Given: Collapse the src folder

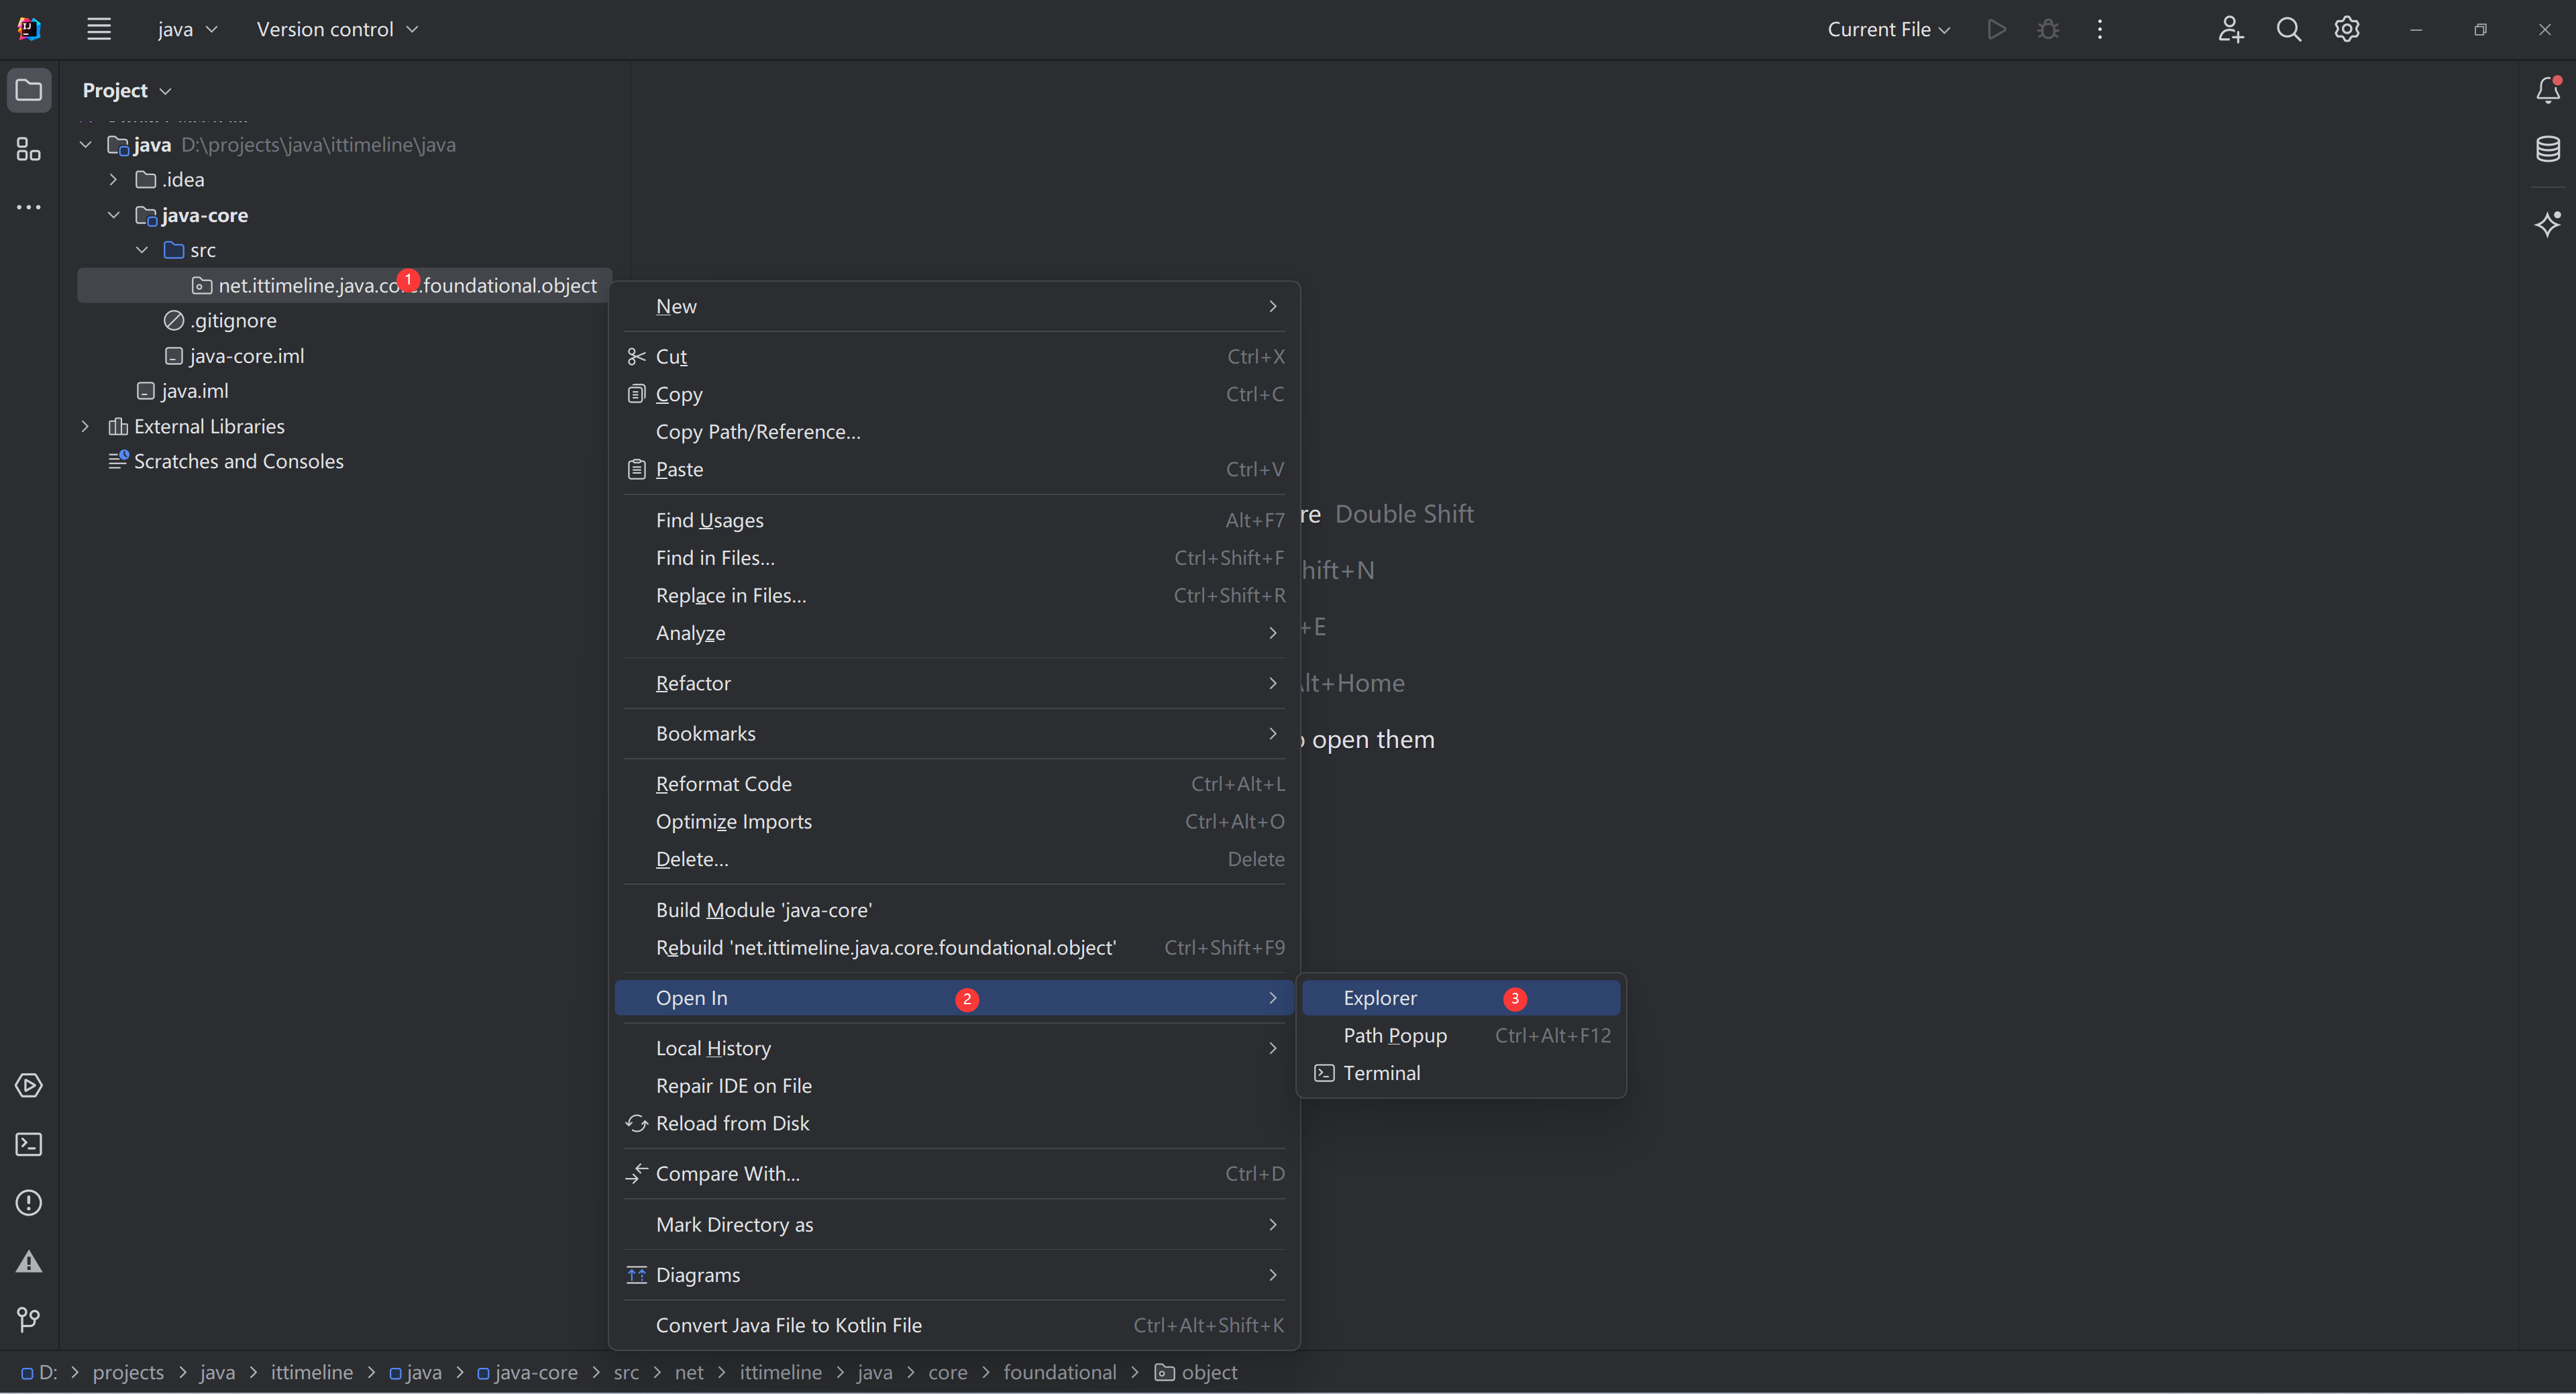Looking at the screenshot, I should 141,250.
